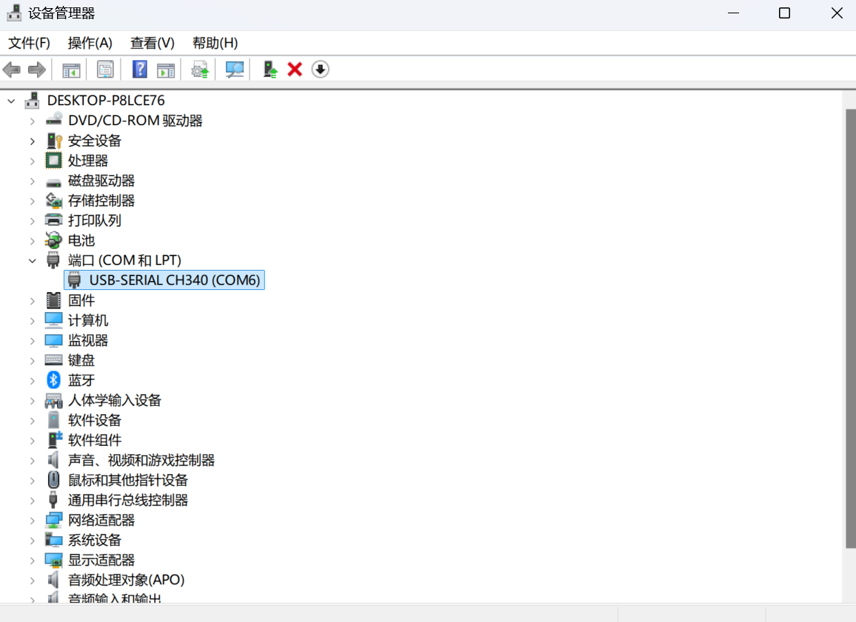Click the computer icon beside DESKTOP-P8LCE76
Image resolution: width=856 pixels, height=622 pixels.
[33, 101]
